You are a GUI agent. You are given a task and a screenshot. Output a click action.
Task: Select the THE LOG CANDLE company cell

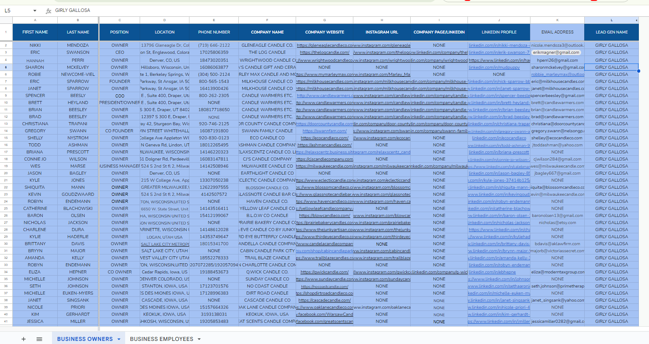[267, 52]
